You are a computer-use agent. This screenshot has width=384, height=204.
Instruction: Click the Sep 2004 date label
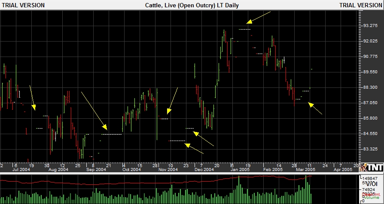click(x=97, y=170)
